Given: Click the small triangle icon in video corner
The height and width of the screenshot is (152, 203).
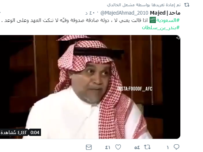Looking at the screenshot, I should click(x=178, y=38).
